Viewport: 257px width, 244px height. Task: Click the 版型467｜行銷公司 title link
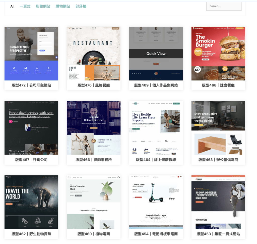pyautogui.click(x=31, y=160)
